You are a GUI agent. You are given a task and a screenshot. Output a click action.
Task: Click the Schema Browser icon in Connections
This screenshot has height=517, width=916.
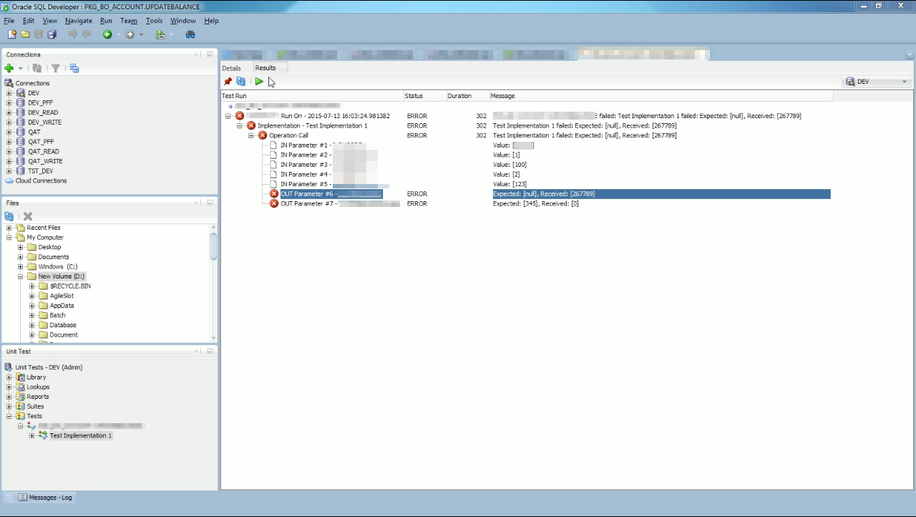(x=74, y=68)
